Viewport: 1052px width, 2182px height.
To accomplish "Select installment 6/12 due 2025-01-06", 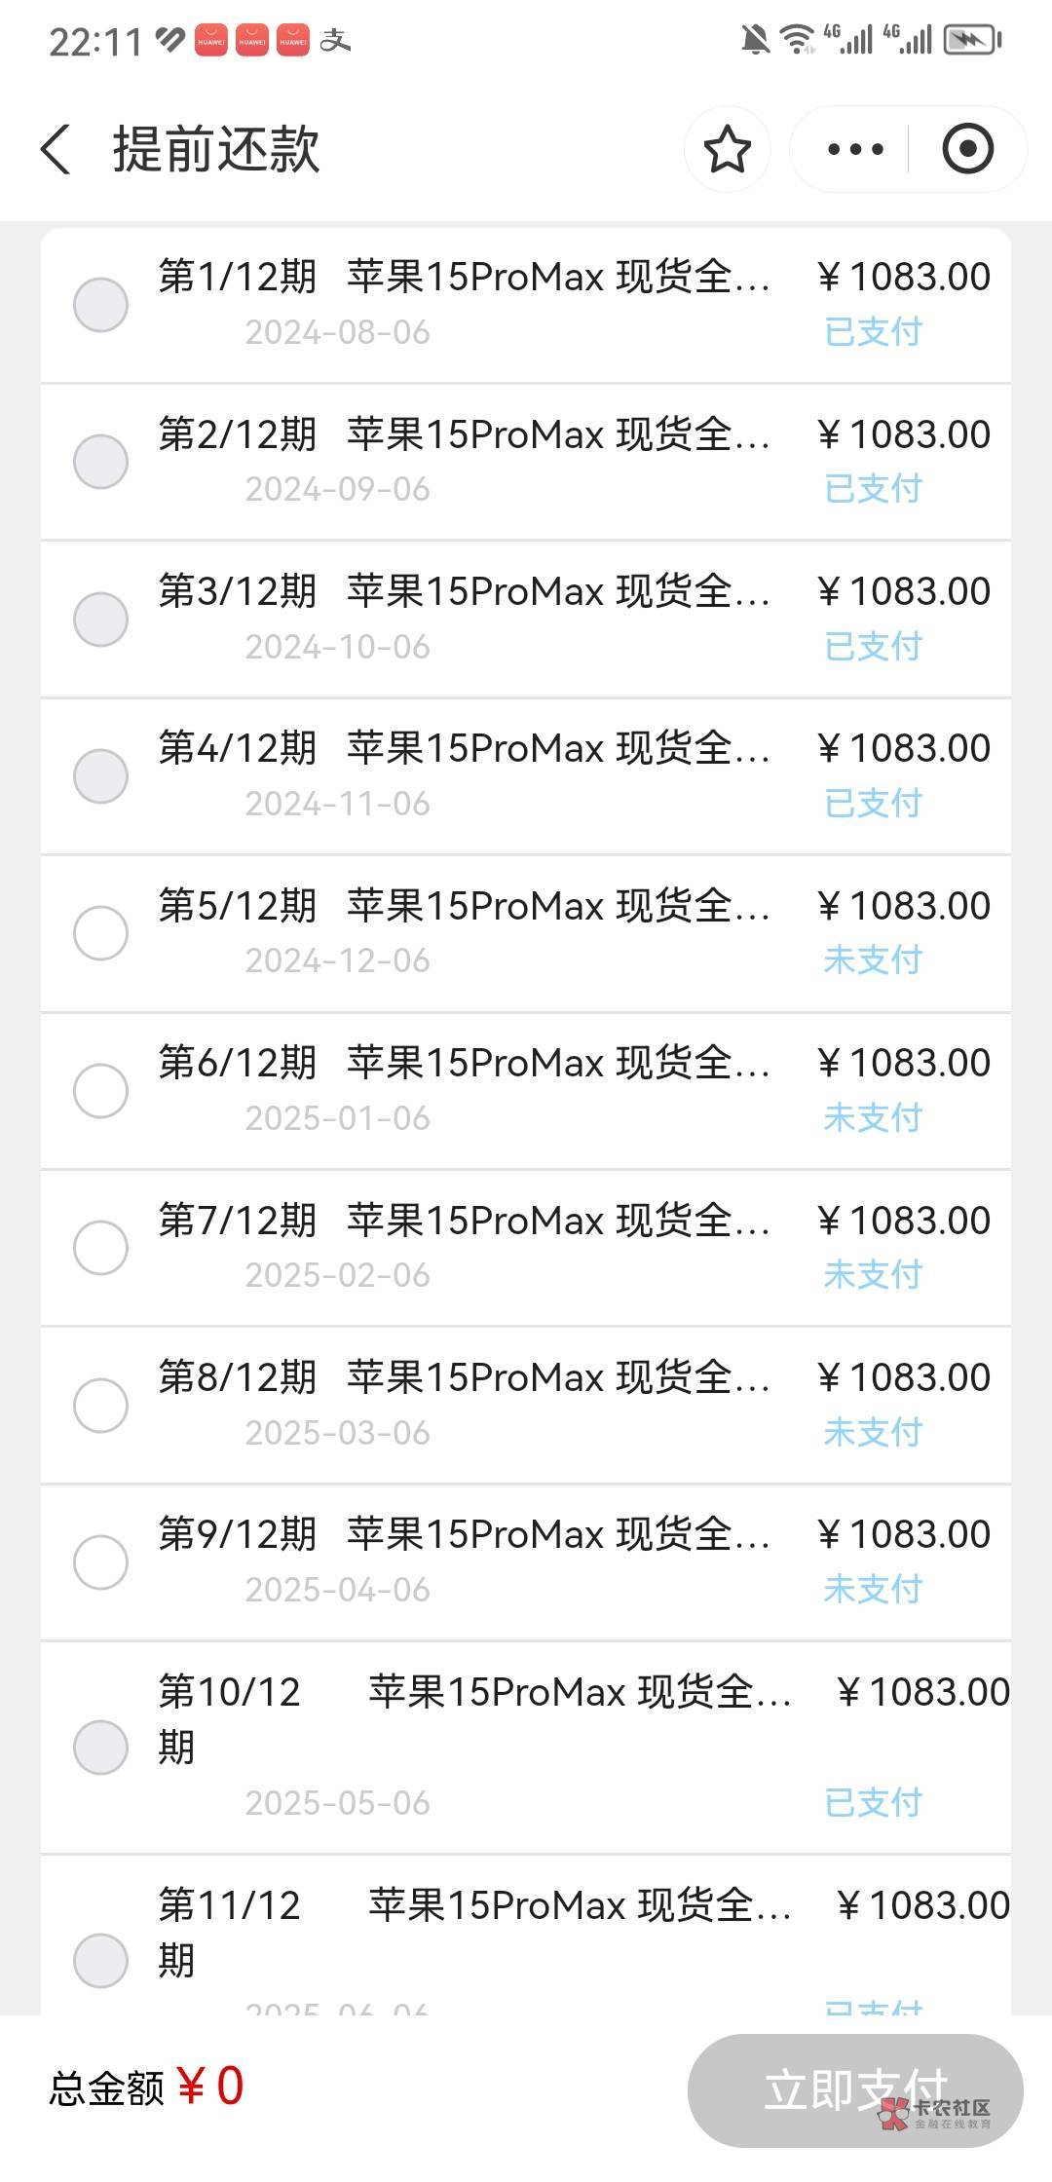I will pyautogui.click(x=101, y=1090).
